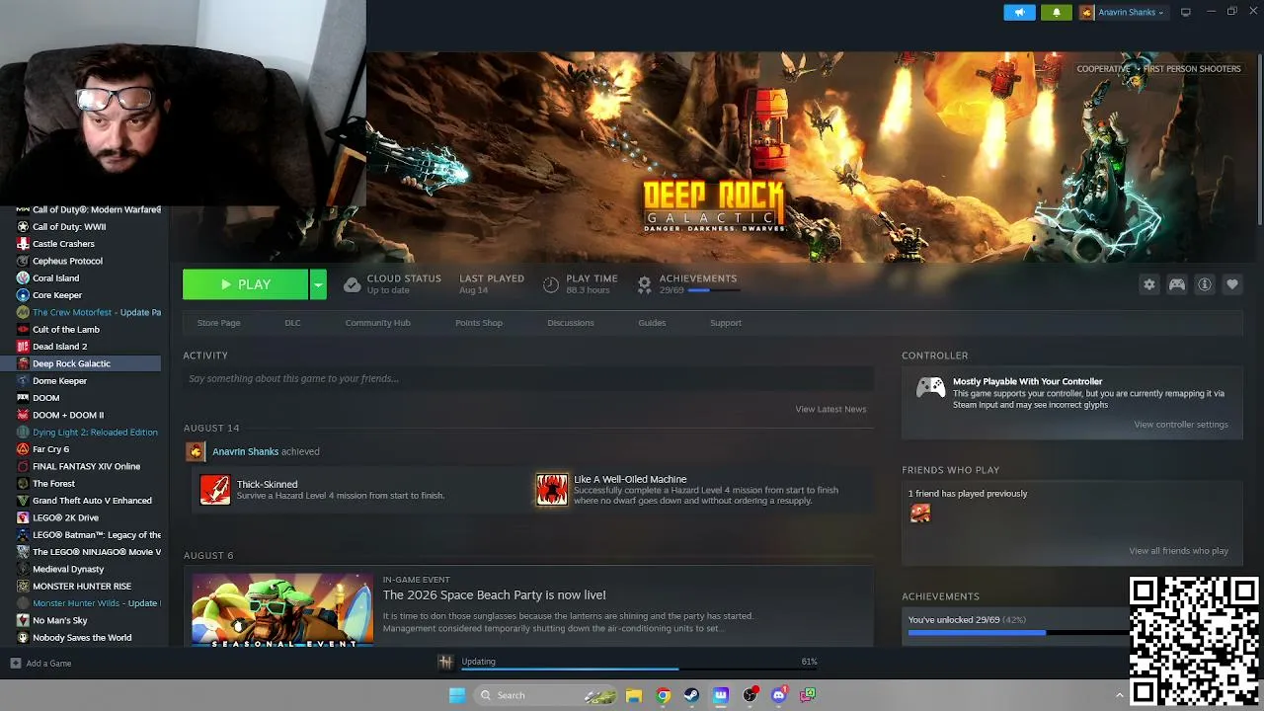1264x711 pixels.
Task: Click the Thick-Skinned achievement icon
Action: (215, 490)
